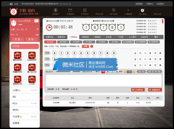Open 澳门五分彩 lottery game icon
174x129 pixels.
[x=32, y=67]
